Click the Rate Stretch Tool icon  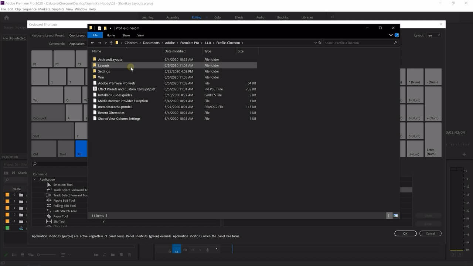coord(49,211)
